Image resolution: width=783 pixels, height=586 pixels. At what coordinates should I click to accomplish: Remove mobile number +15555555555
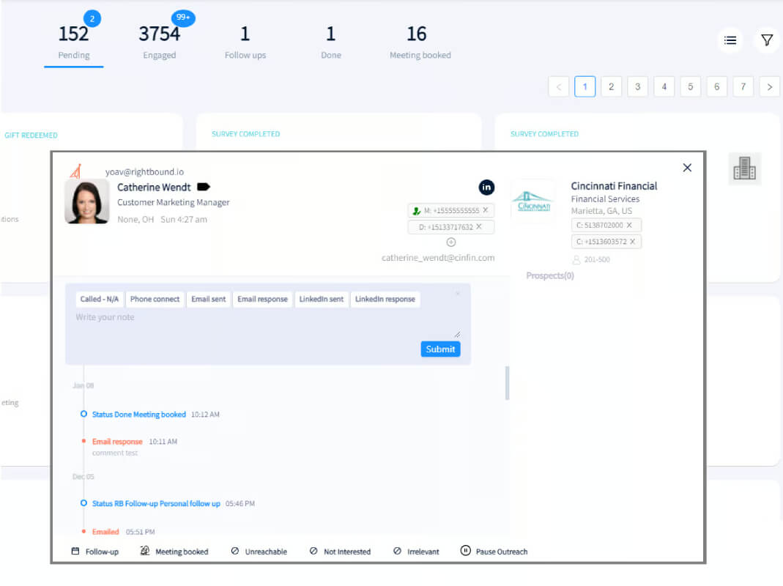(x=485, y=210)
